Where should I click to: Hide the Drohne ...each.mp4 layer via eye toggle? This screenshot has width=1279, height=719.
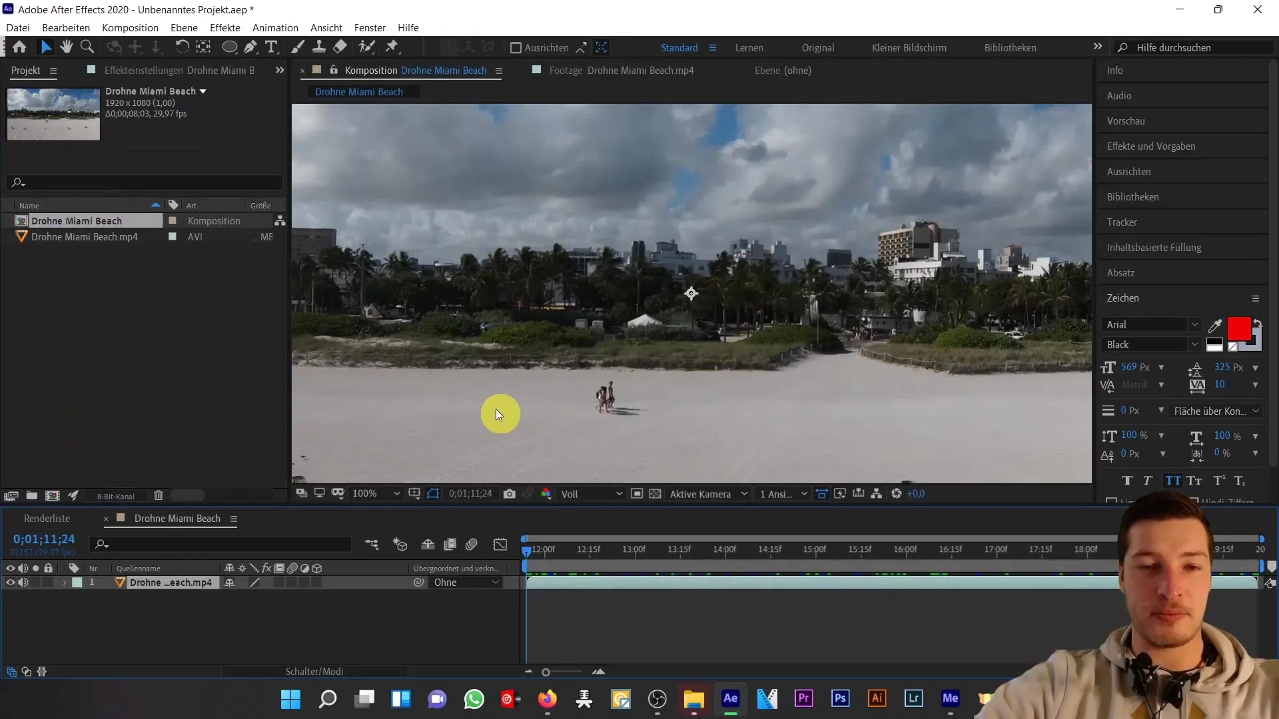tap(10, 583)
